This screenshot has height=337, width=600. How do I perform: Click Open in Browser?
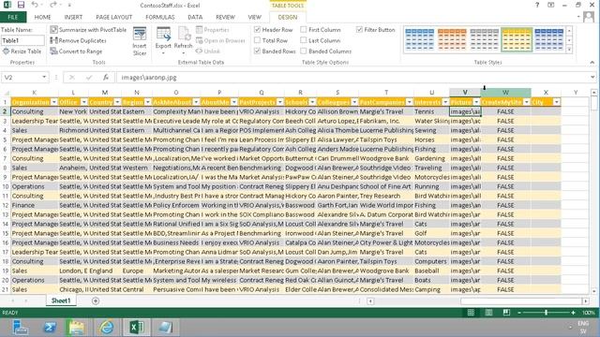(x=220, y=40)
